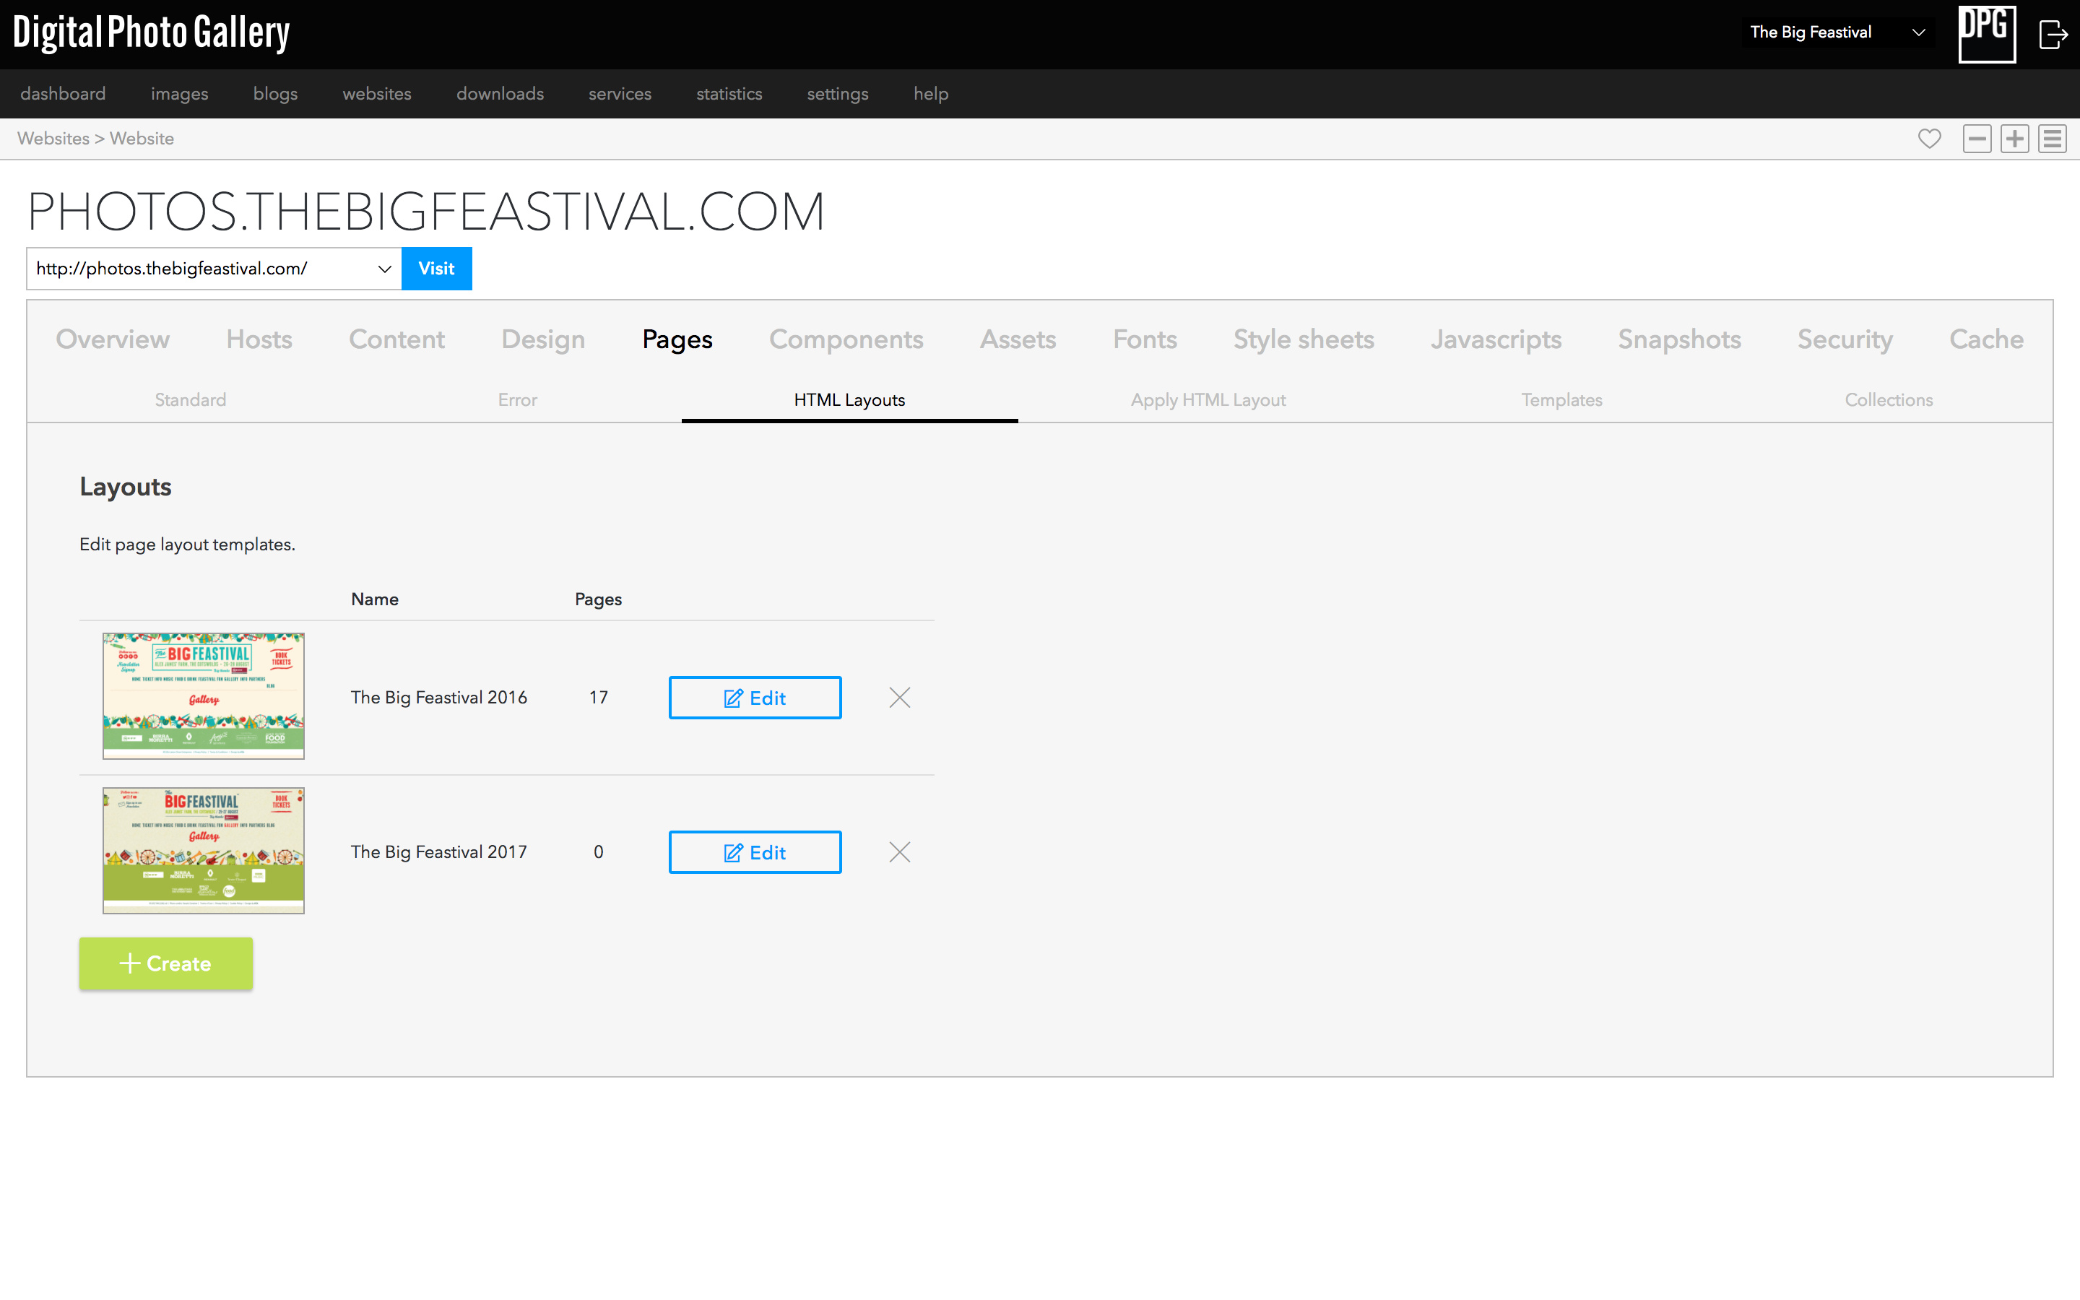Open the images menu
The height and width of the screenshot is (1300, 2080).
[x=180, y=94]
